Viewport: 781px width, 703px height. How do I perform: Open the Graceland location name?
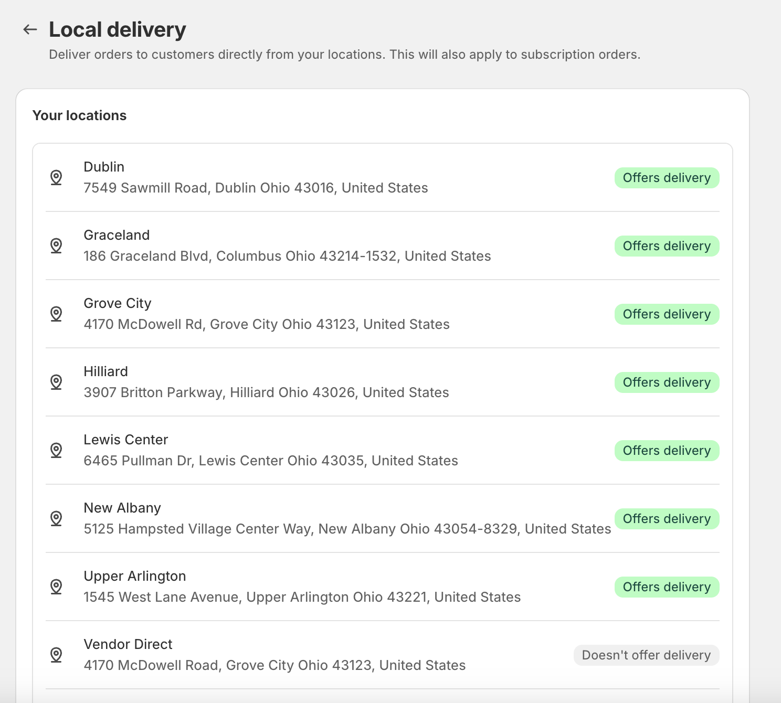(117, 235)
